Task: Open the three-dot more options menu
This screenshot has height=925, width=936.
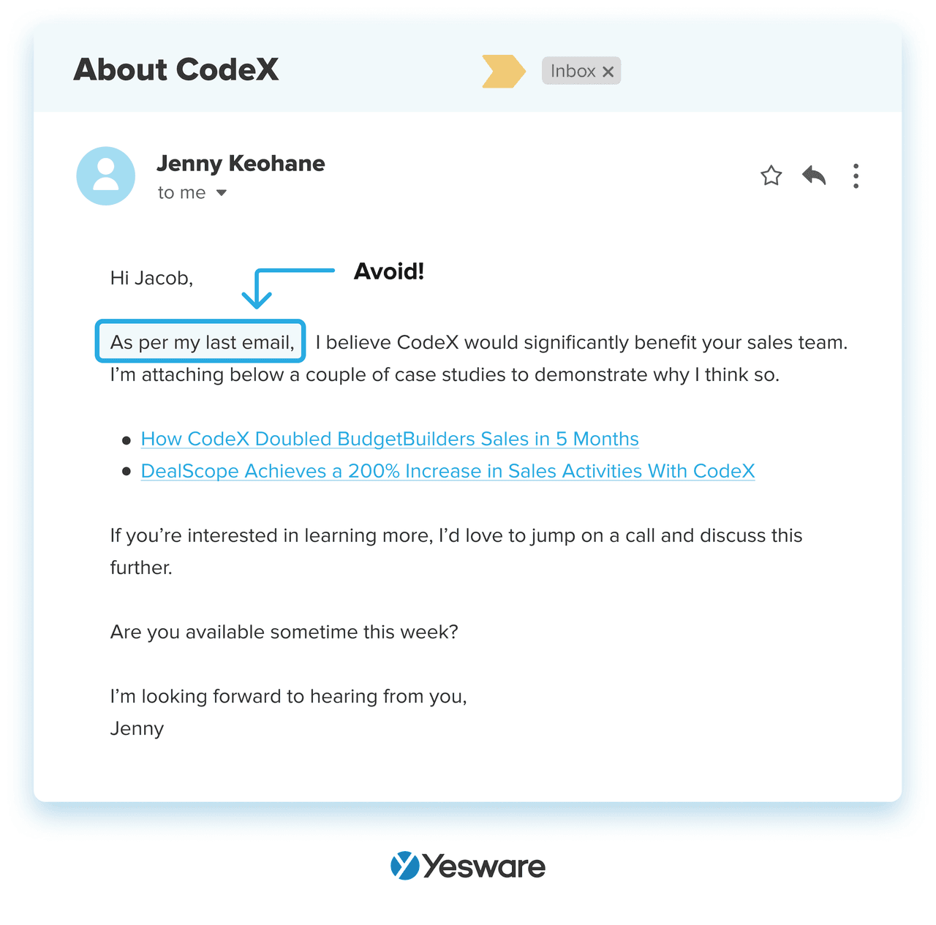Action: [x=856, y=176]
